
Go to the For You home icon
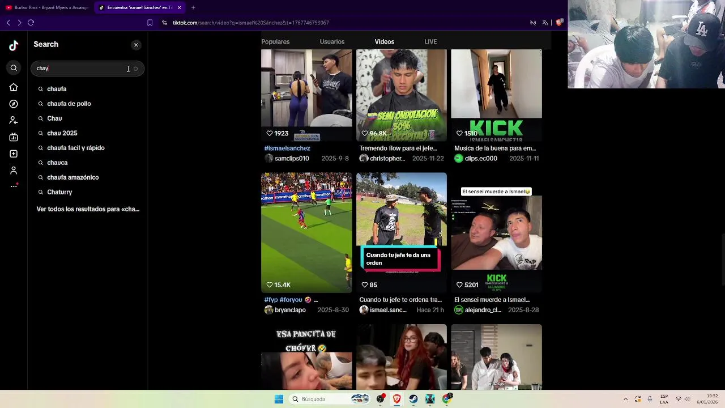point(14,87)
